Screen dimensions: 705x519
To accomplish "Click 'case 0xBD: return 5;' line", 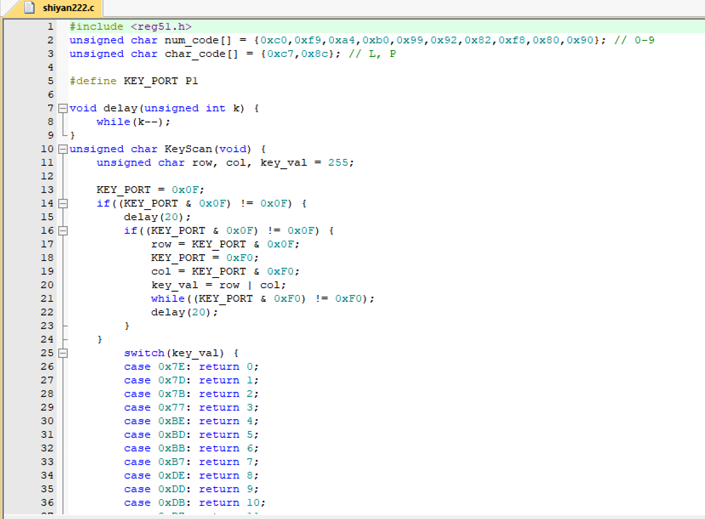I will click(x=191, y=435).
